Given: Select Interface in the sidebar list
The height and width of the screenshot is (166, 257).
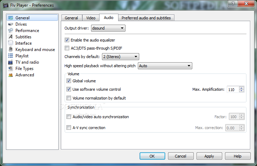Looking at the screenshot, I should [32, 43].
